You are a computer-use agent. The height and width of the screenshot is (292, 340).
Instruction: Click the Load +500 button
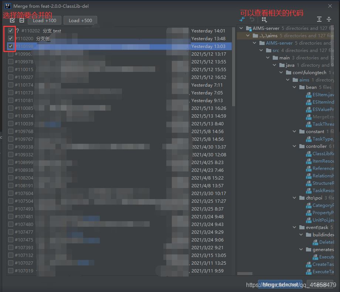click(x=80, y=20)
